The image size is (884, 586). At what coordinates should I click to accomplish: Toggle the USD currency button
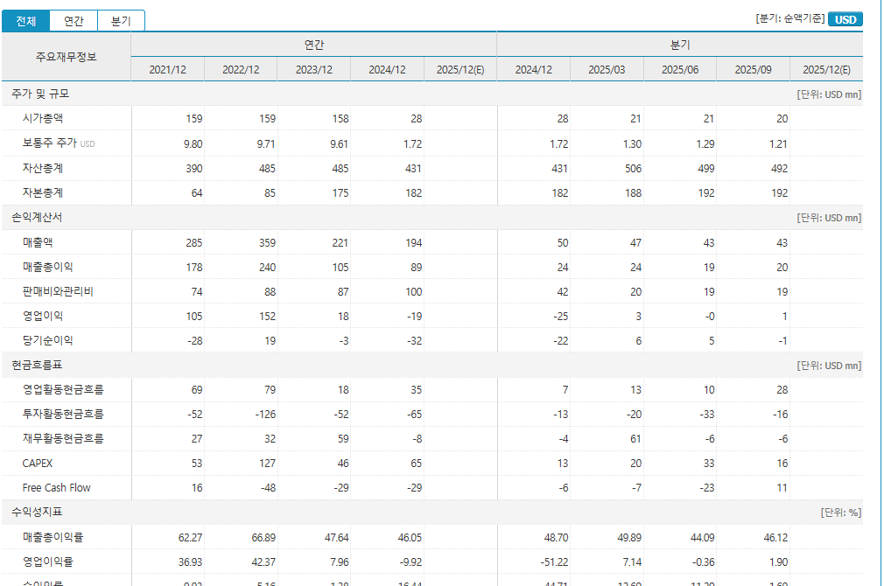(845, 19)
